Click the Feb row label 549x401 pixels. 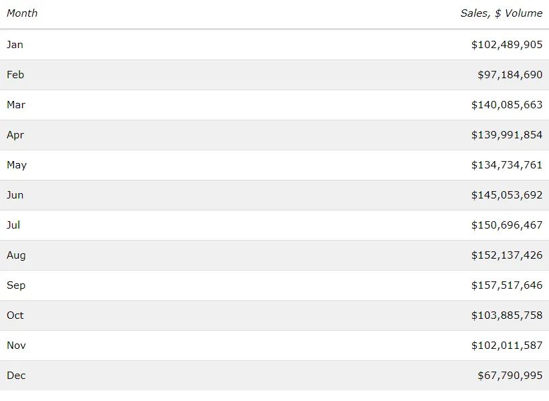tap(15, 75)
